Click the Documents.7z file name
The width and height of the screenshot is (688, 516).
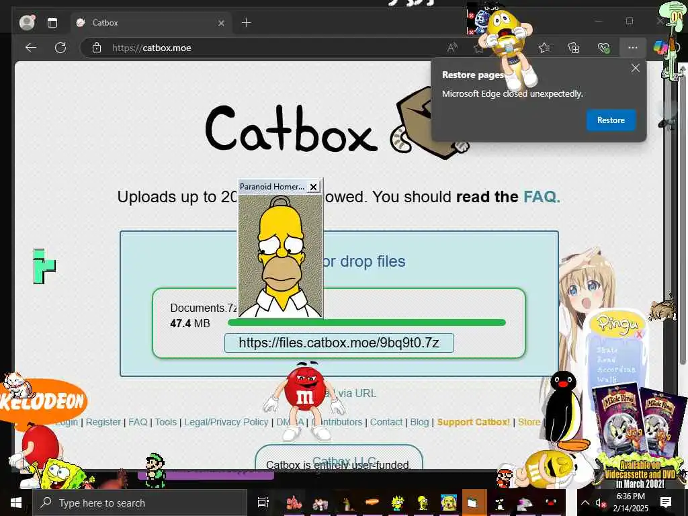coord(204,308)
